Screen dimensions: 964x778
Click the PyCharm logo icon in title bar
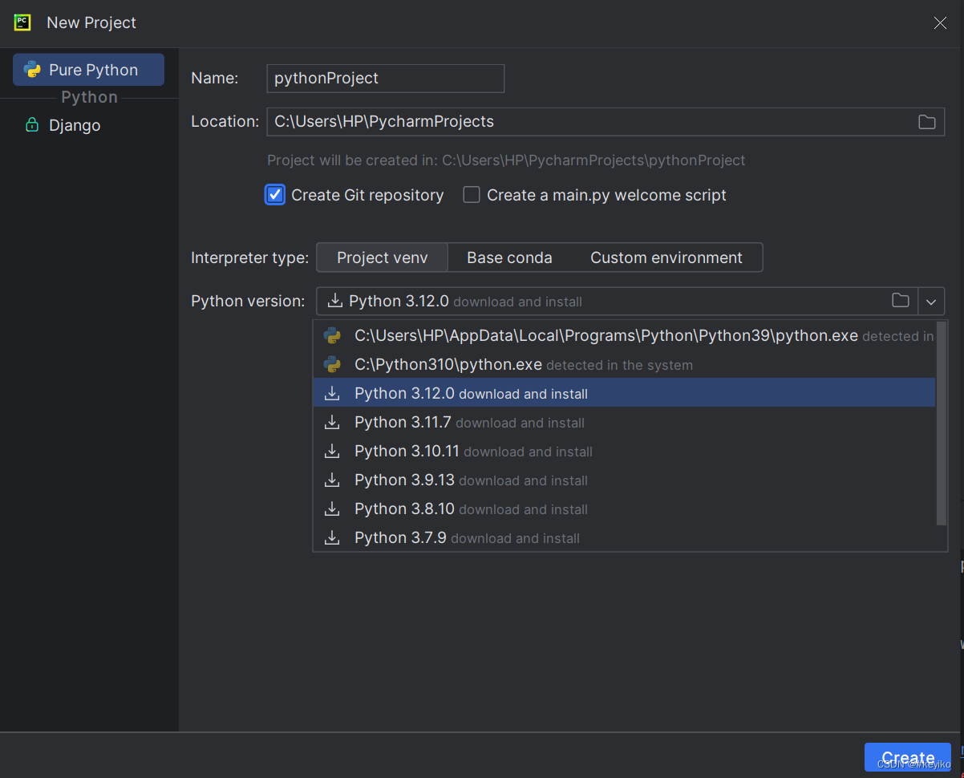[x=22, y=22]
